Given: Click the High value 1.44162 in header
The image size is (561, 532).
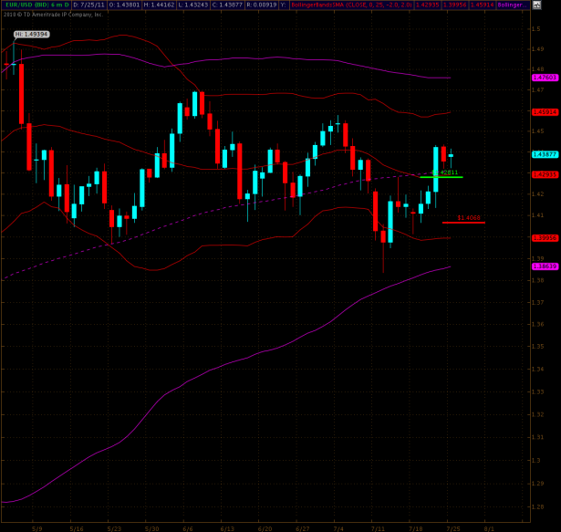Looking at the screenshot, I should [158, 5].
